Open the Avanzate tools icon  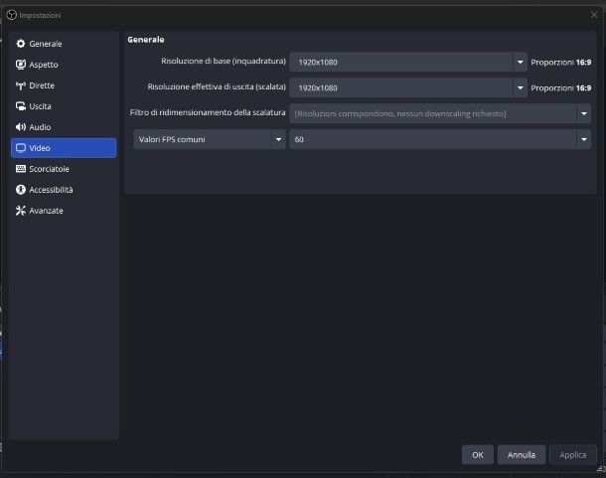tap(21, 211)
